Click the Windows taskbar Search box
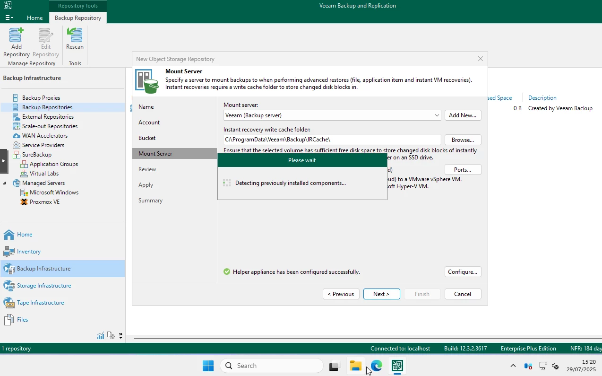Viewport: 602px width, 376px height. coord(272,366)
